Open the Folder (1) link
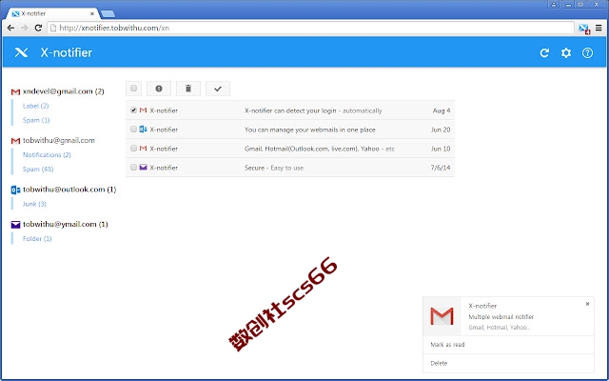Viewport: 609px width, 381px height. pos(37,239)
